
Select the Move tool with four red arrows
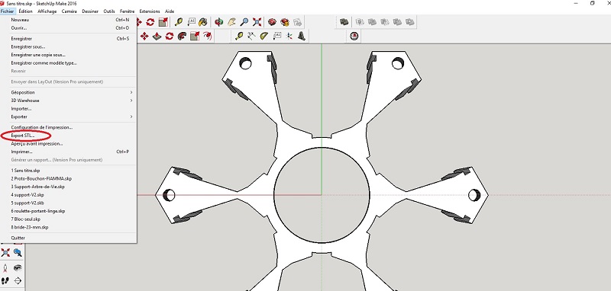(144, 36)
